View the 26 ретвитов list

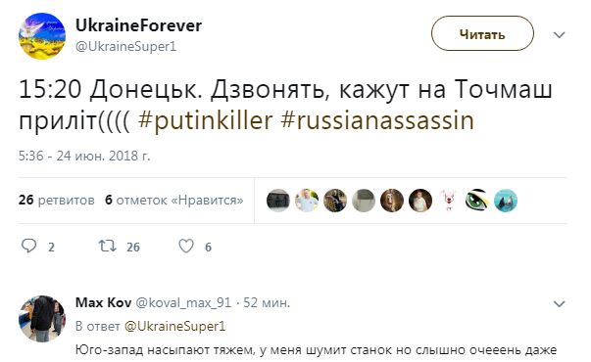(x=57, y=200)
